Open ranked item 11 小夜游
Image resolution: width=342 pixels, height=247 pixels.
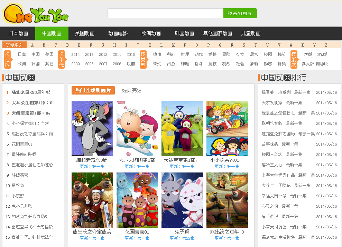18,196
